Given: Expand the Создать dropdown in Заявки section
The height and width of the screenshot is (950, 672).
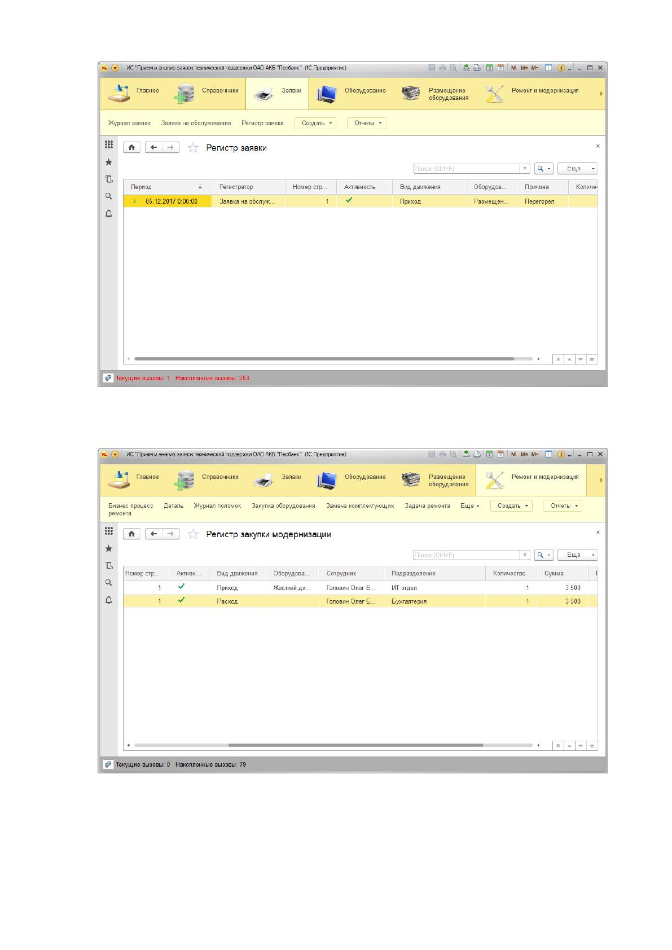Looking at the screenshot, I should tap(315, 123).
